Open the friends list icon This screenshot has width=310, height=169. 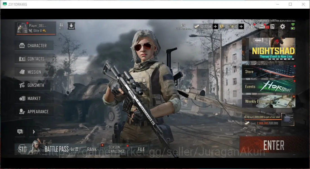[252, 26]
